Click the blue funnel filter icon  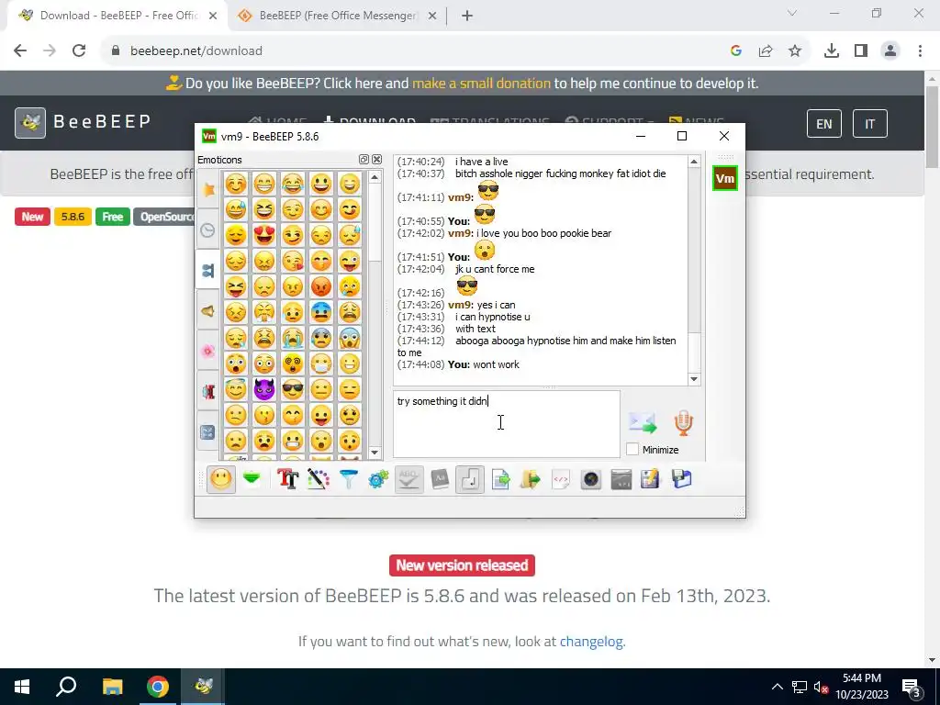348,479
